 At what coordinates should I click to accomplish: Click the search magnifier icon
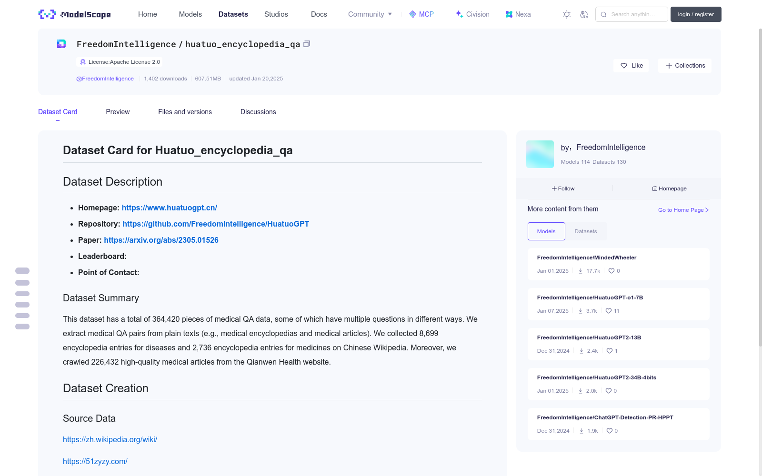click(603, 14)
